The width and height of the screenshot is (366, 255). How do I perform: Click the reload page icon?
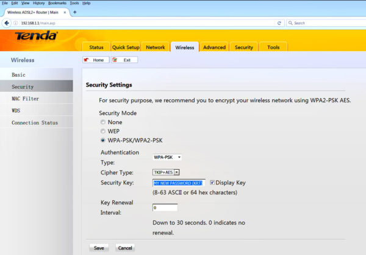tap(279, 23)
